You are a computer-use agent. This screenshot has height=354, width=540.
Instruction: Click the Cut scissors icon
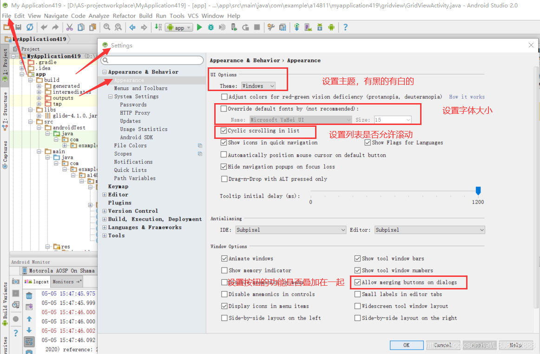pos(70,27)
